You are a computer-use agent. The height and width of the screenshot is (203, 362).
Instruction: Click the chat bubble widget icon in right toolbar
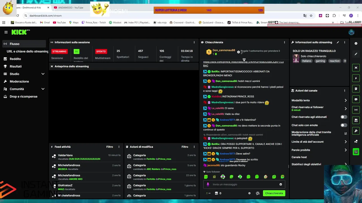click(356, 99)
